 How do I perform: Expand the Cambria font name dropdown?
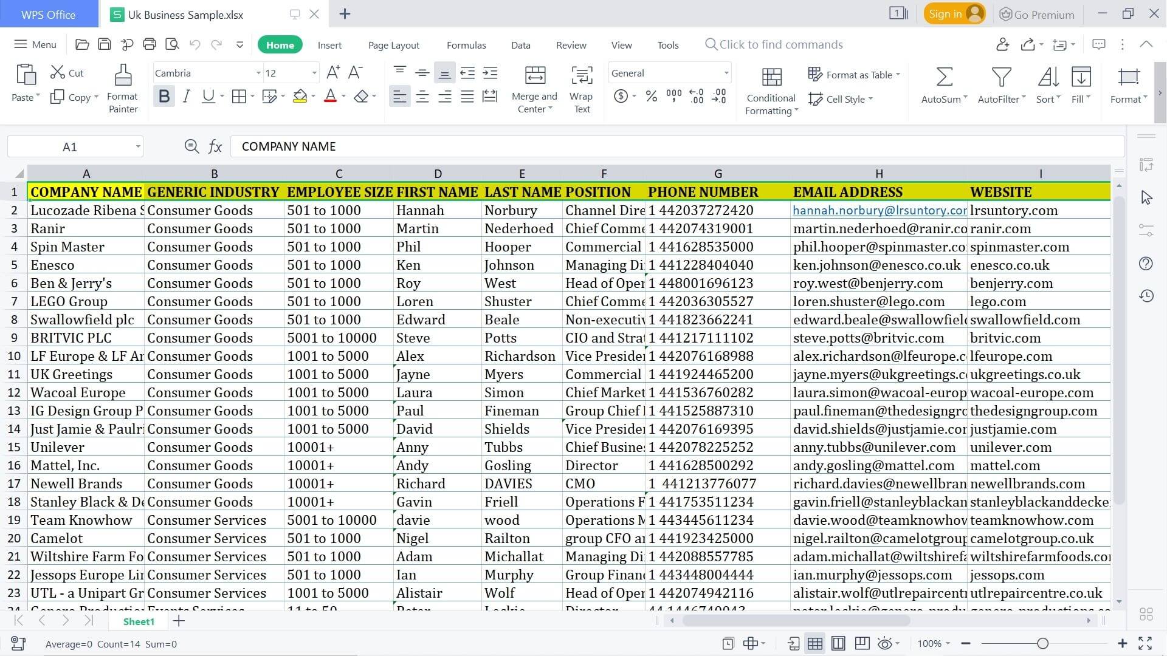258,73
